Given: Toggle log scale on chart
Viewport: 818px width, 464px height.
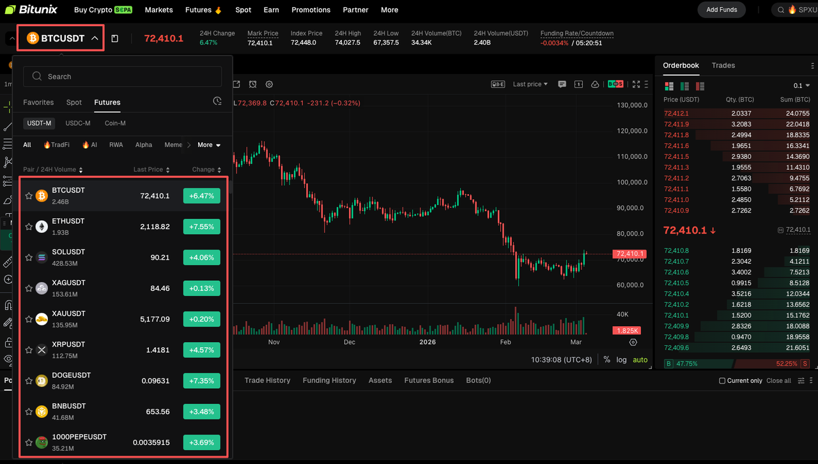Looking at the screenshot, I should pyautogui.click(x=622, y=360).
